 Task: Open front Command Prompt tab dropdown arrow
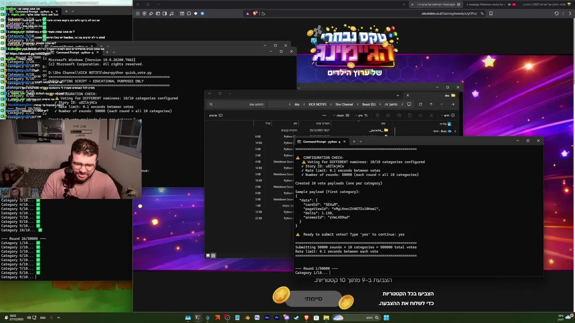pos(360,141)
